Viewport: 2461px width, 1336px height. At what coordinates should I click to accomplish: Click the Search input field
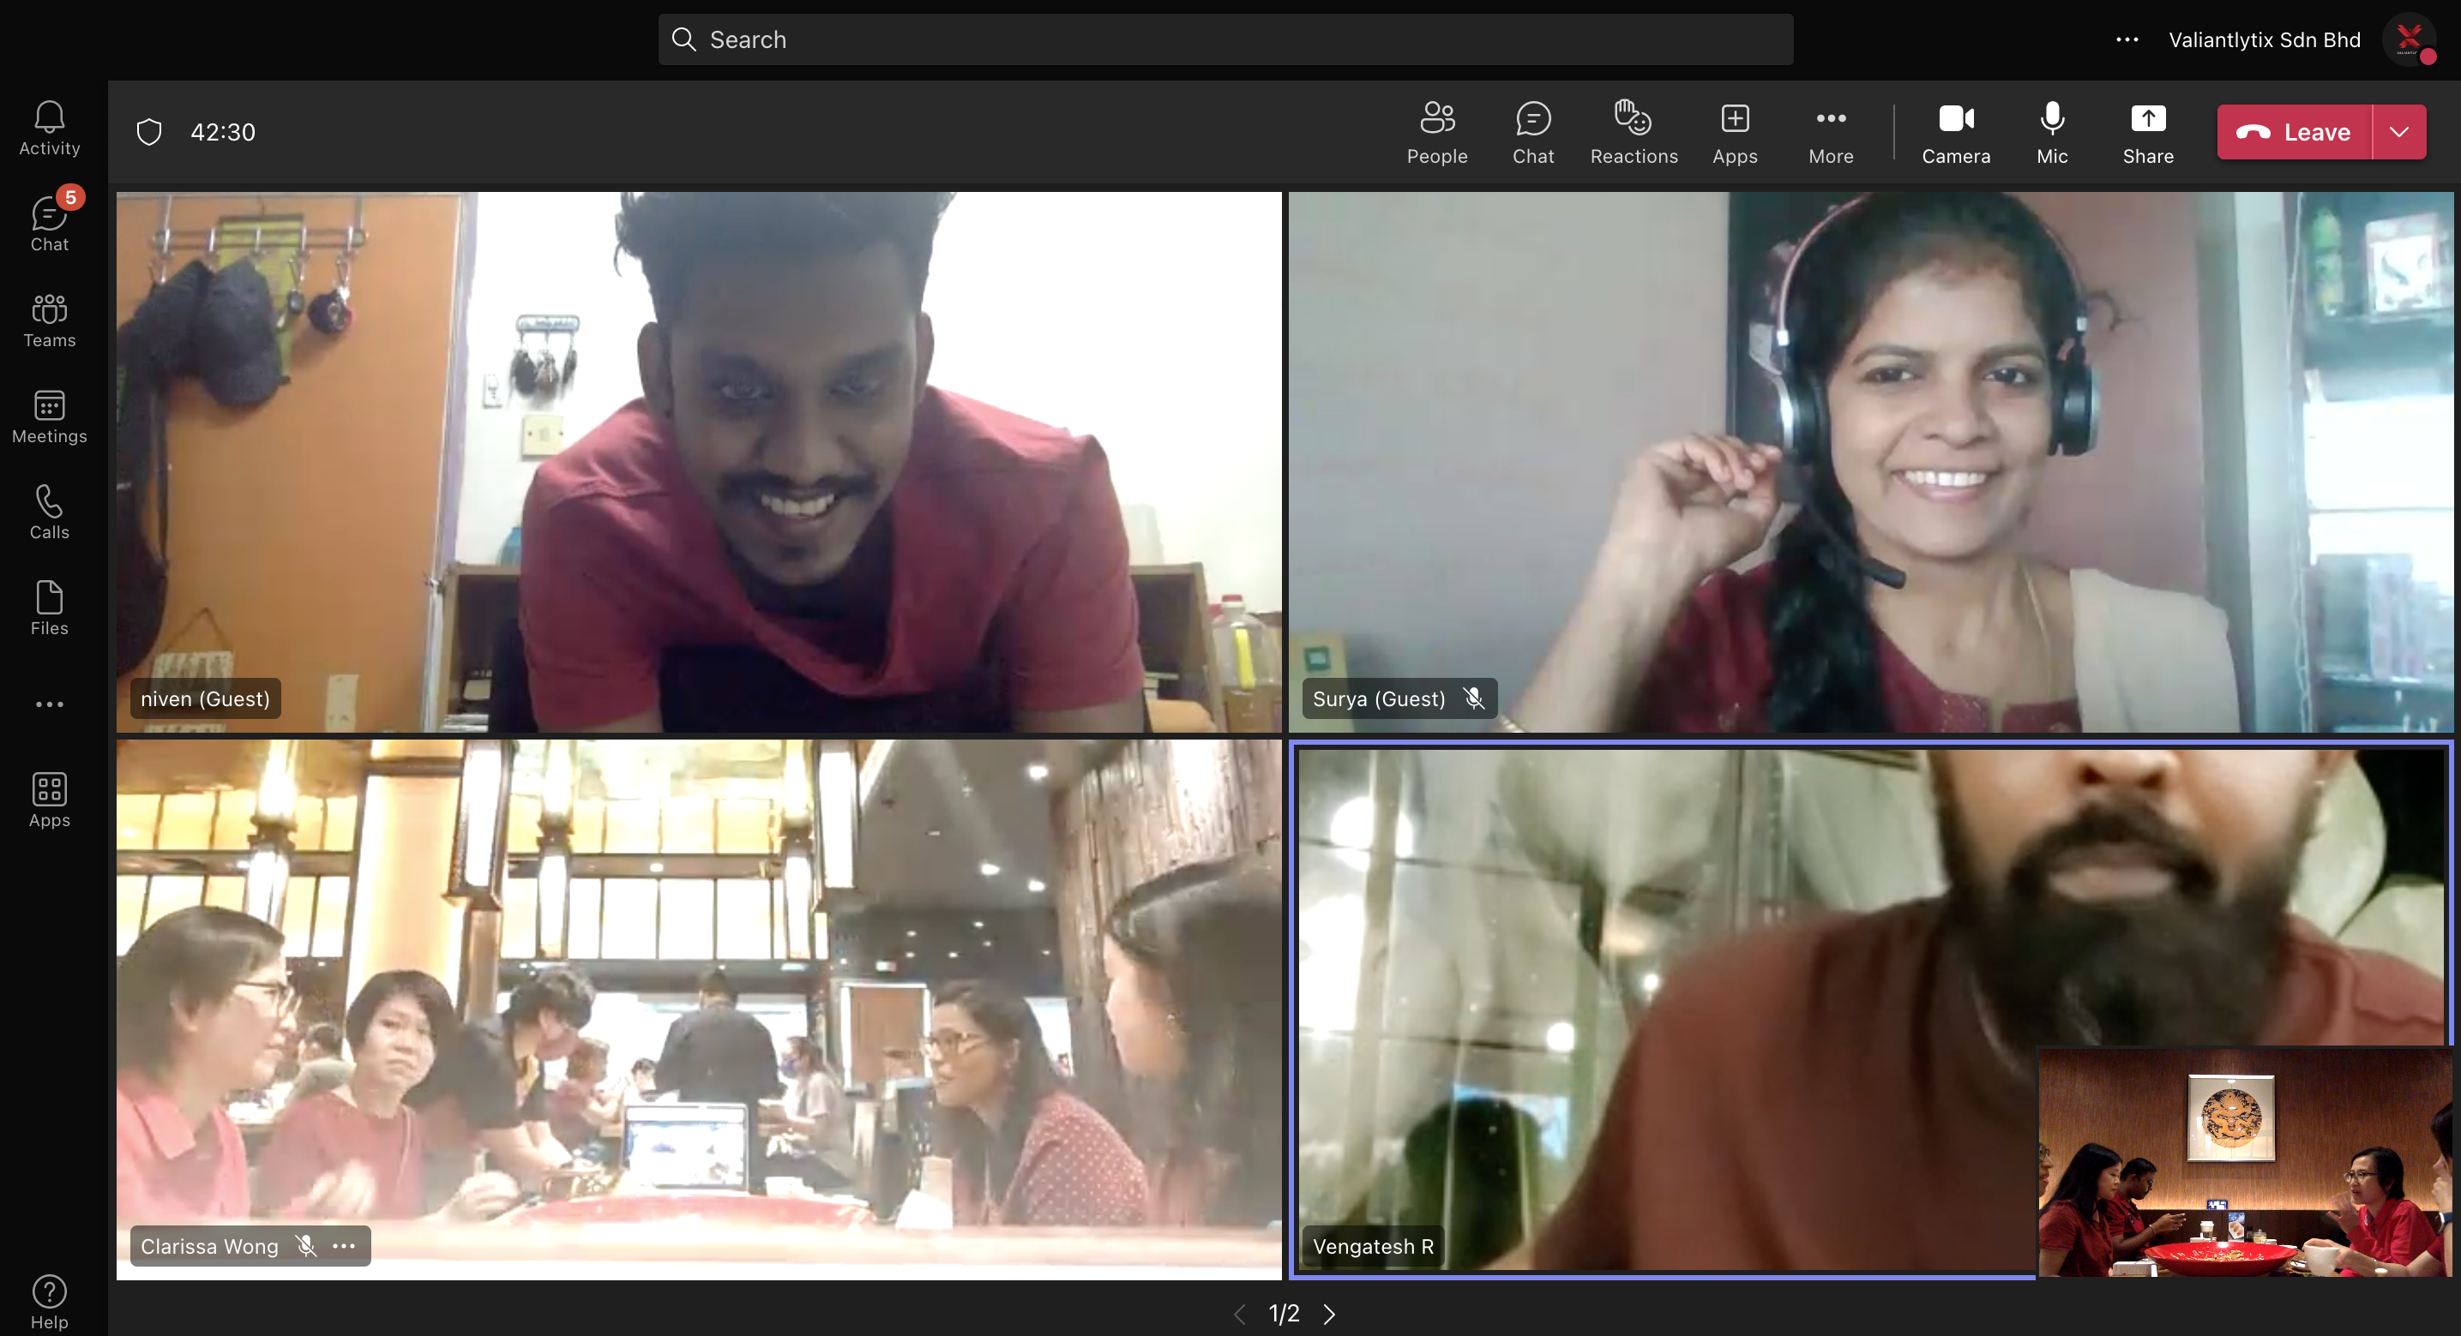(1224, 39)
